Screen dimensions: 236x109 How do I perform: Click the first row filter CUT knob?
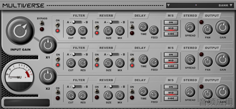click(x=71, y=31)
